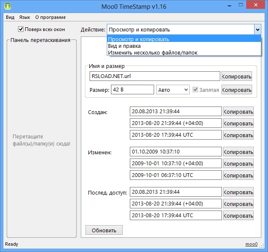
Task: Copy the file size value
Action: point(237,90)
